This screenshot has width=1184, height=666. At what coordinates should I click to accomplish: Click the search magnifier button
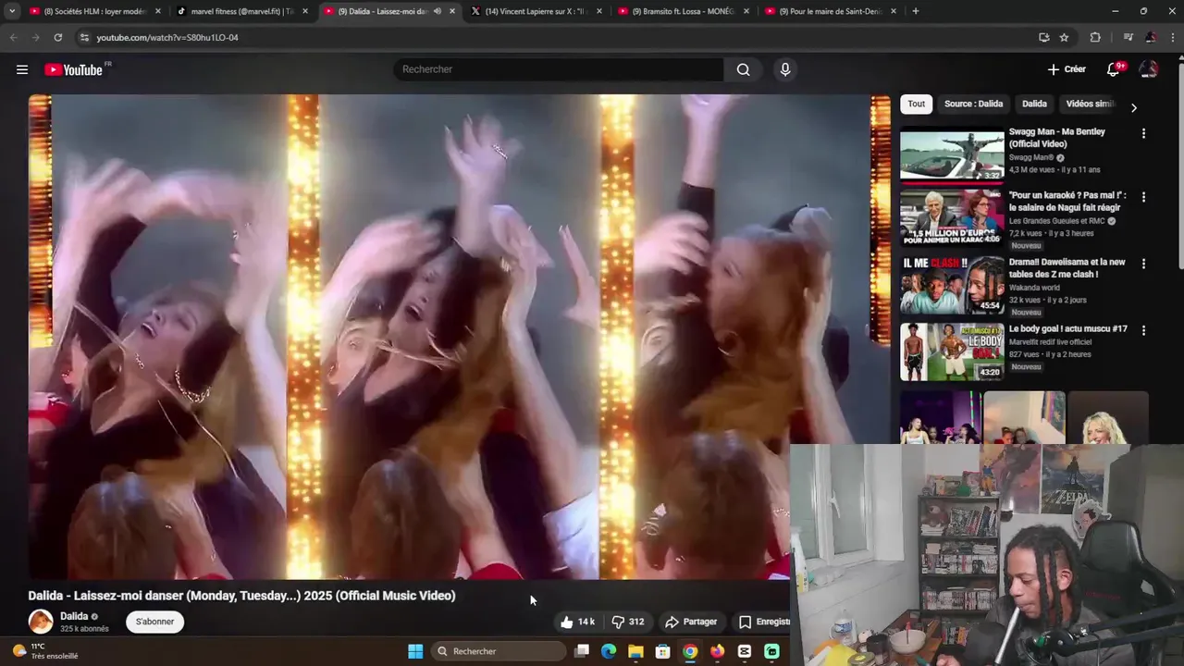coord(744,69)
